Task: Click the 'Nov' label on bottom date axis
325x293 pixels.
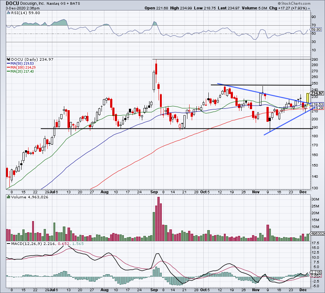Action: pyautogui.click(x=256, y=290)
